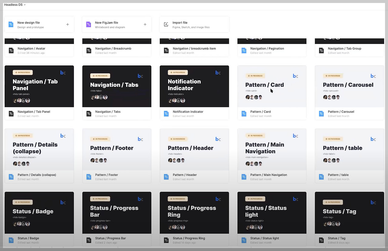The width and height of the screenshot is (388, 251).
Task: Click the first contributor avatar on Status / Badge
Action: coord(15,224)
